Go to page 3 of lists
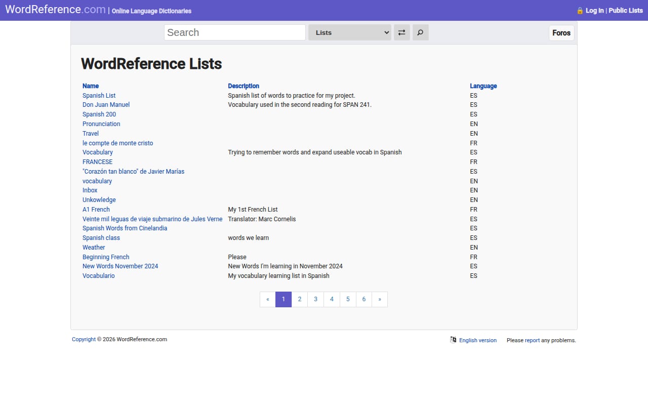Screen dimensions: 648x405 (315, 299)
